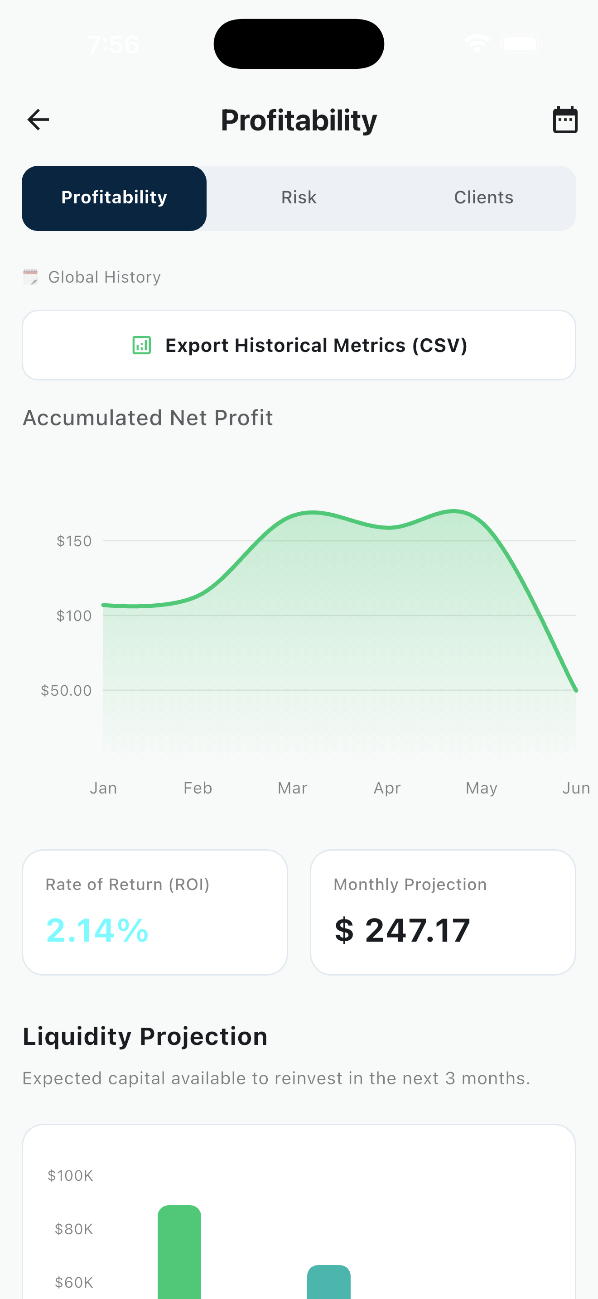
Task: Click the green chart icon on export button
Action: click(142, 346)
